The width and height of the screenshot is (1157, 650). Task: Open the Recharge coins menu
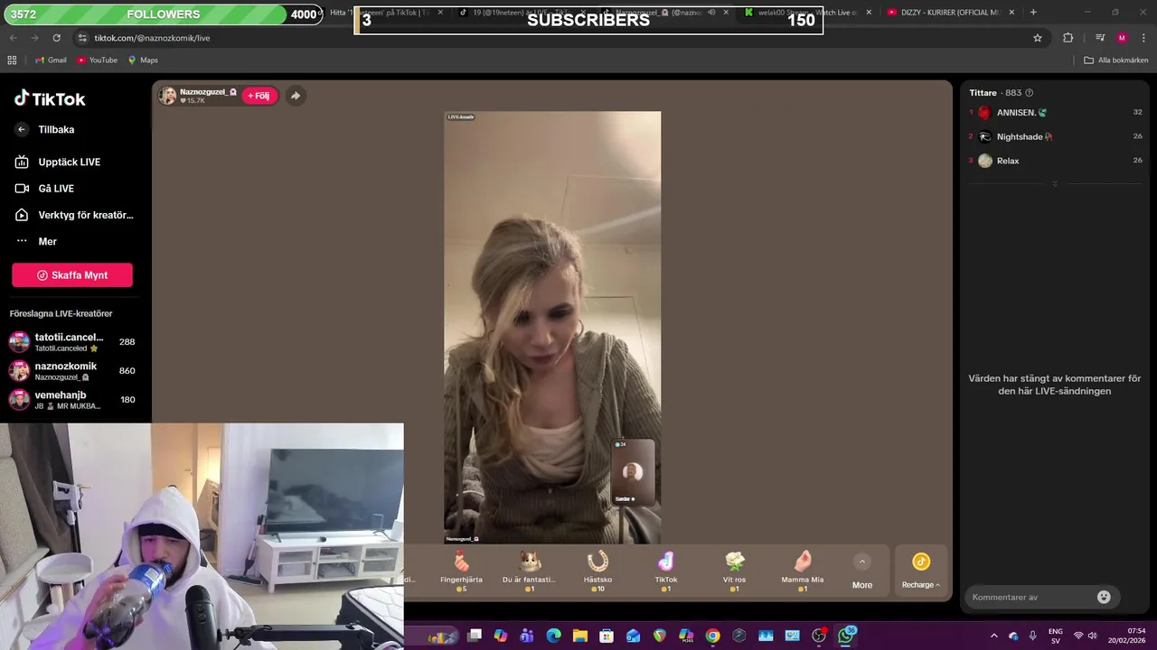pos(921,572)
